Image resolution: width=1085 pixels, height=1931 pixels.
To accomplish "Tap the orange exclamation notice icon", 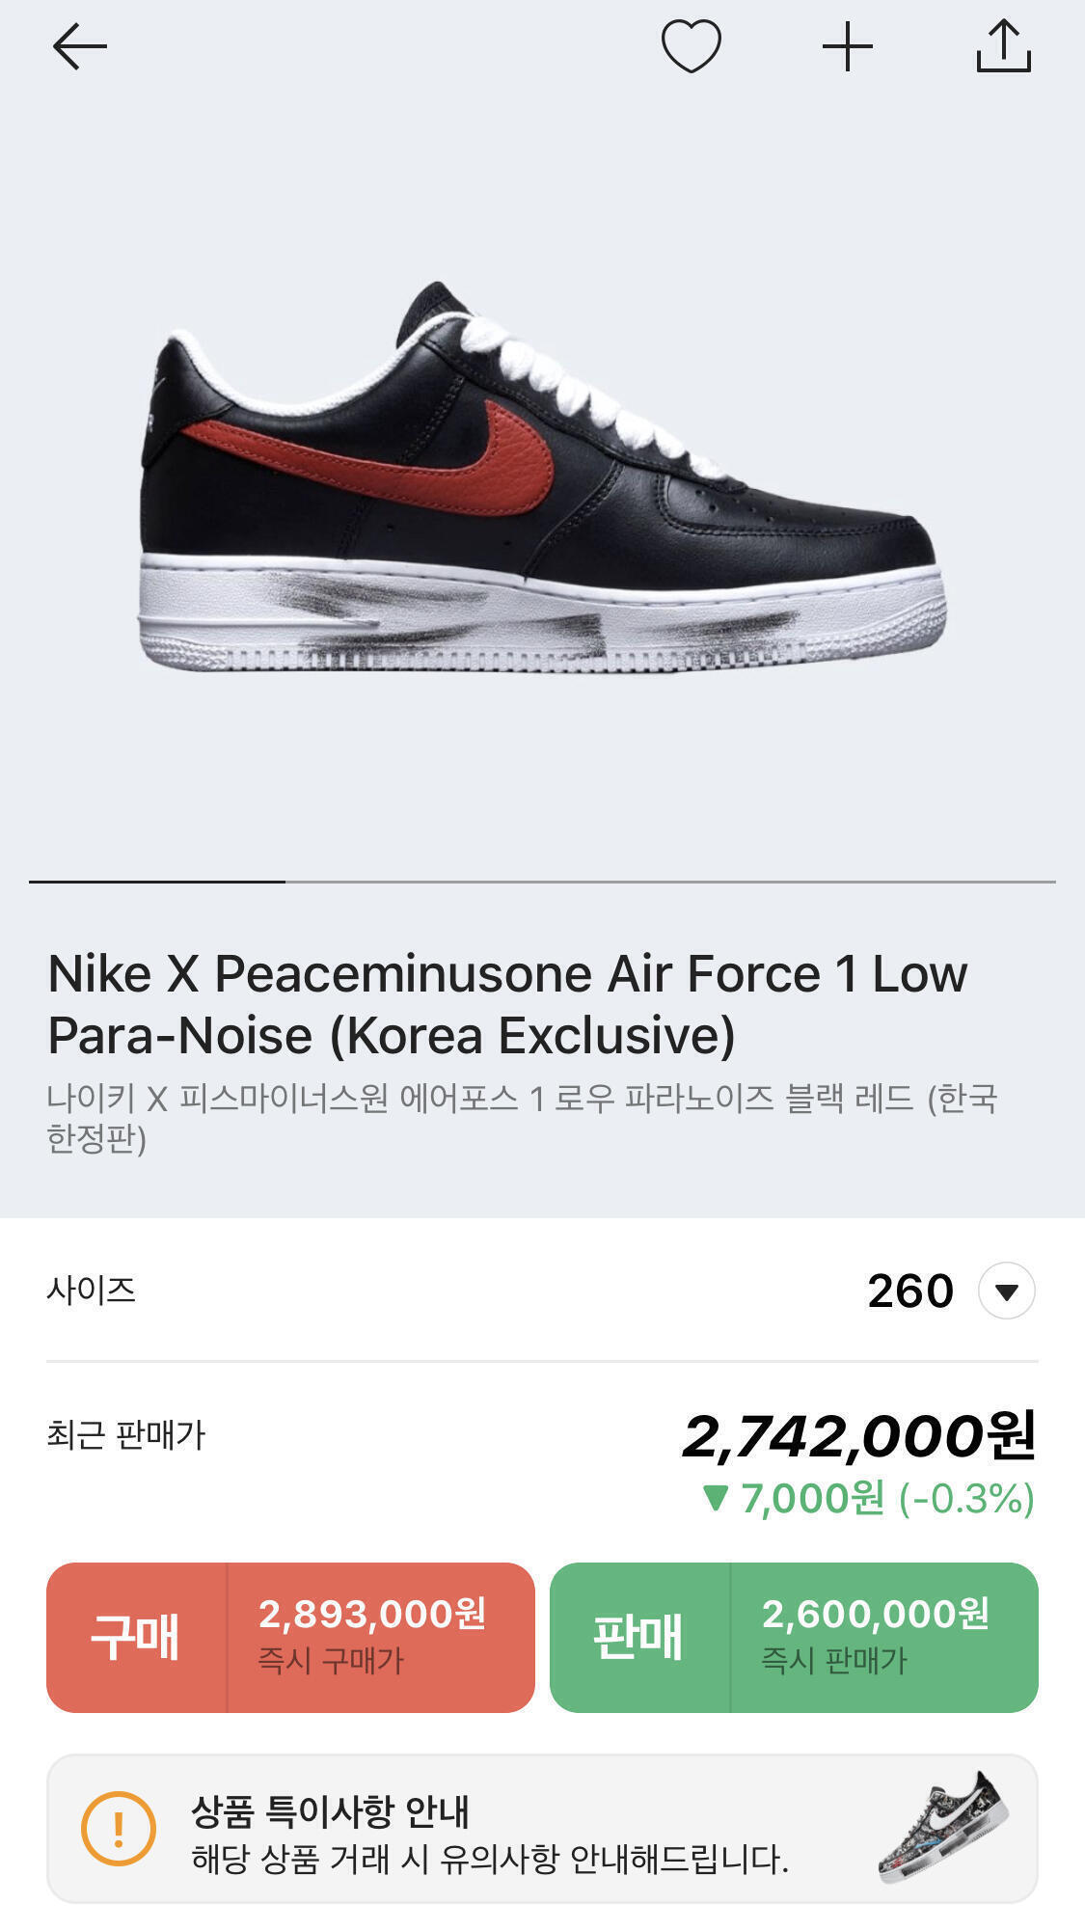I will point(119,1828).
